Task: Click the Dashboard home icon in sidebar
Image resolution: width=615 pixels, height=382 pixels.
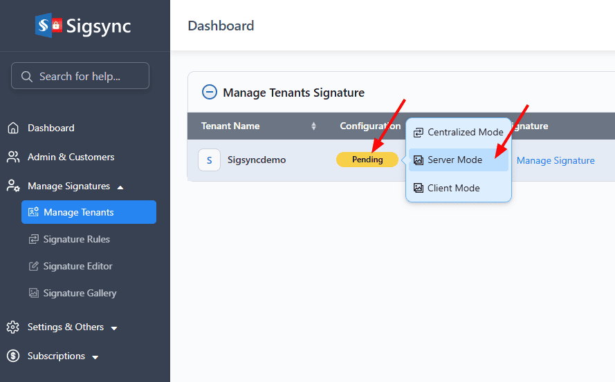Action: click(x=13, y=128)
